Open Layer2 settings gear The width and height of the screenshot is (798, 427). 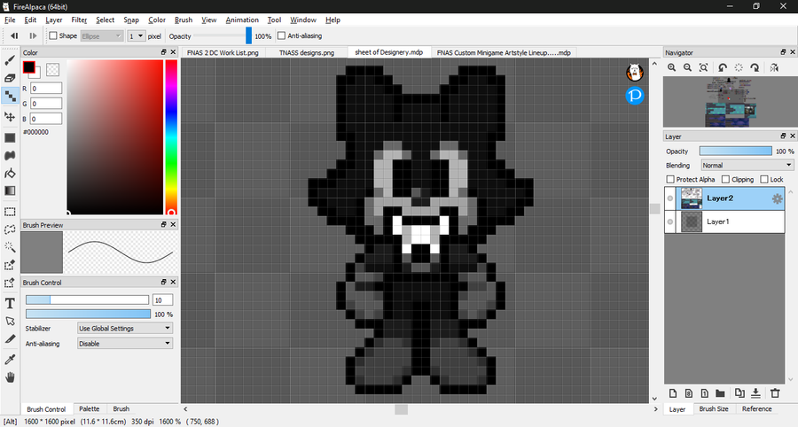[777, 198]
